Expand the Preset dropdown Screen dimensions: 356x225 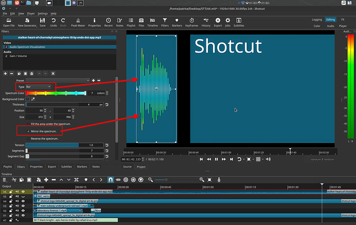(58, 81)
